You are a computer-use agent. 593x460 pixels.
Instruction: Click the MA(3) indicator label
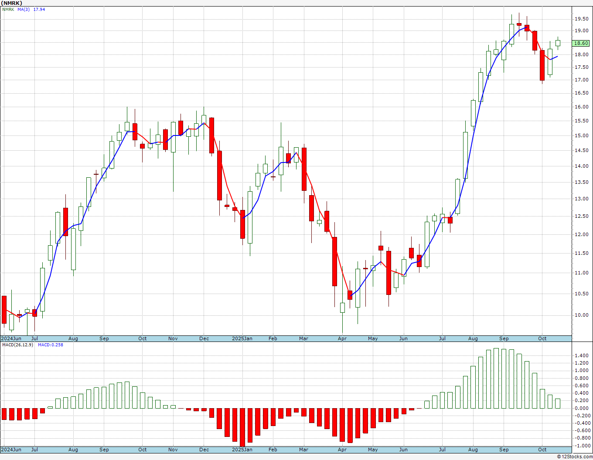24,9
